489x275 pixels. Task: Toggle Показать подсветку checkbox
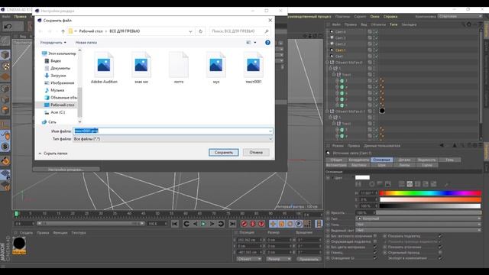[440, 236]
